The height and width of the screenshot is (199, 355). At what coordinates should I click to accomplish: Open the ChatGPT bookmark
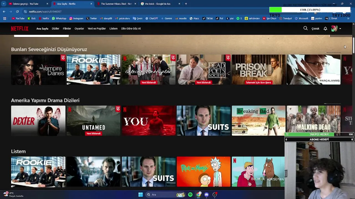tap(151, 19)
